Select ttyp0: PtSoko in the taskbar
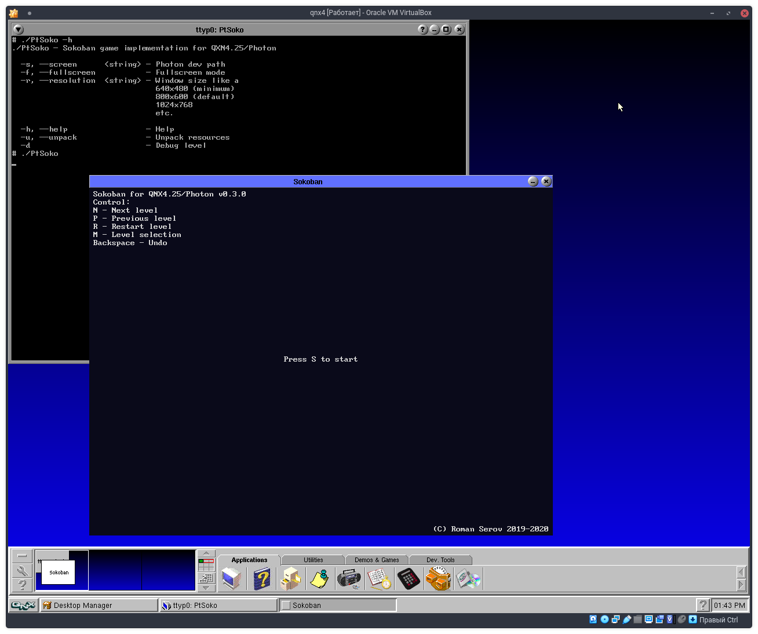 218,605
